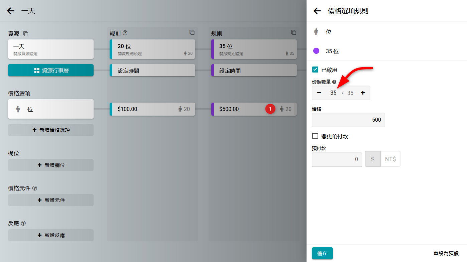Click copy icon beside 資源 heading

pos(26,34)
